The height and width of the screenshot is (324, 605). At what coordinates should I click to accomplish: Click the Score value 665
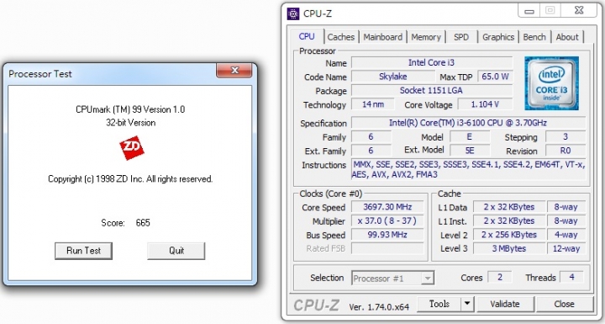(143, 223)
